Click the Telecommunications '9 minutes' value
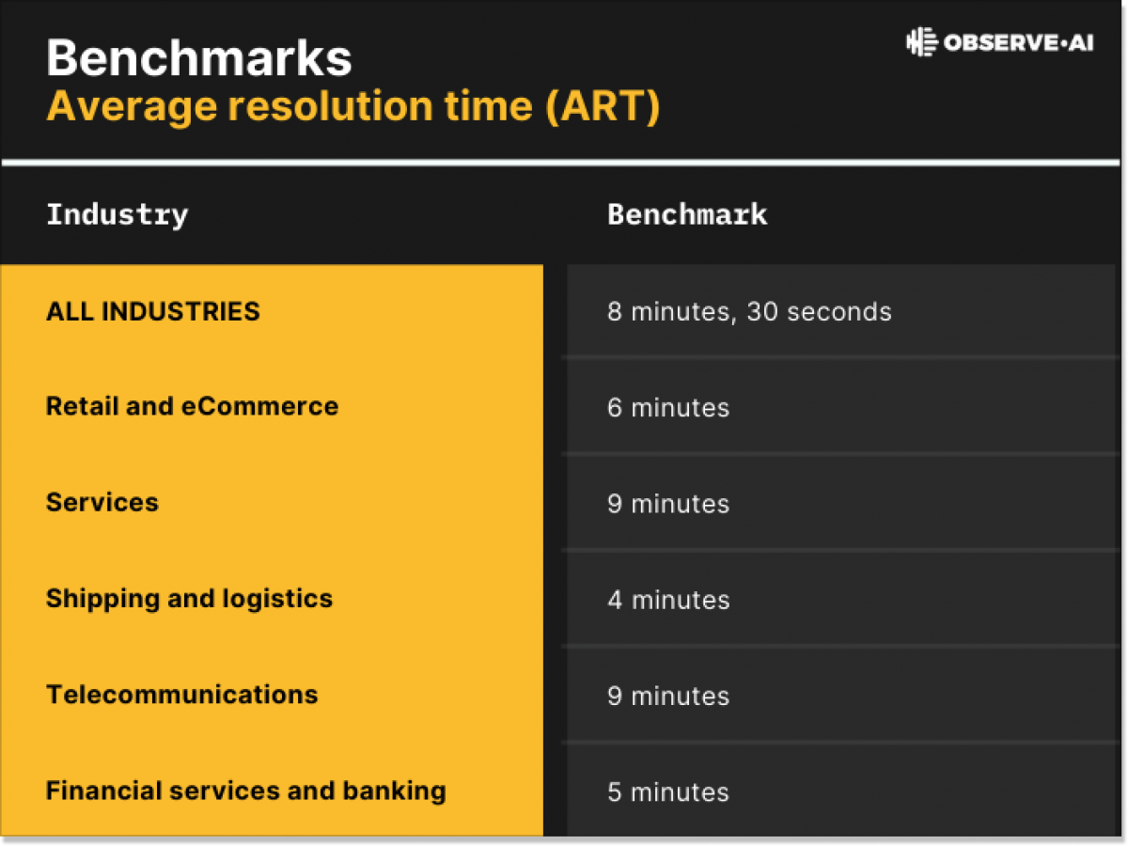 pyautogui.click(x=668, y=697)
